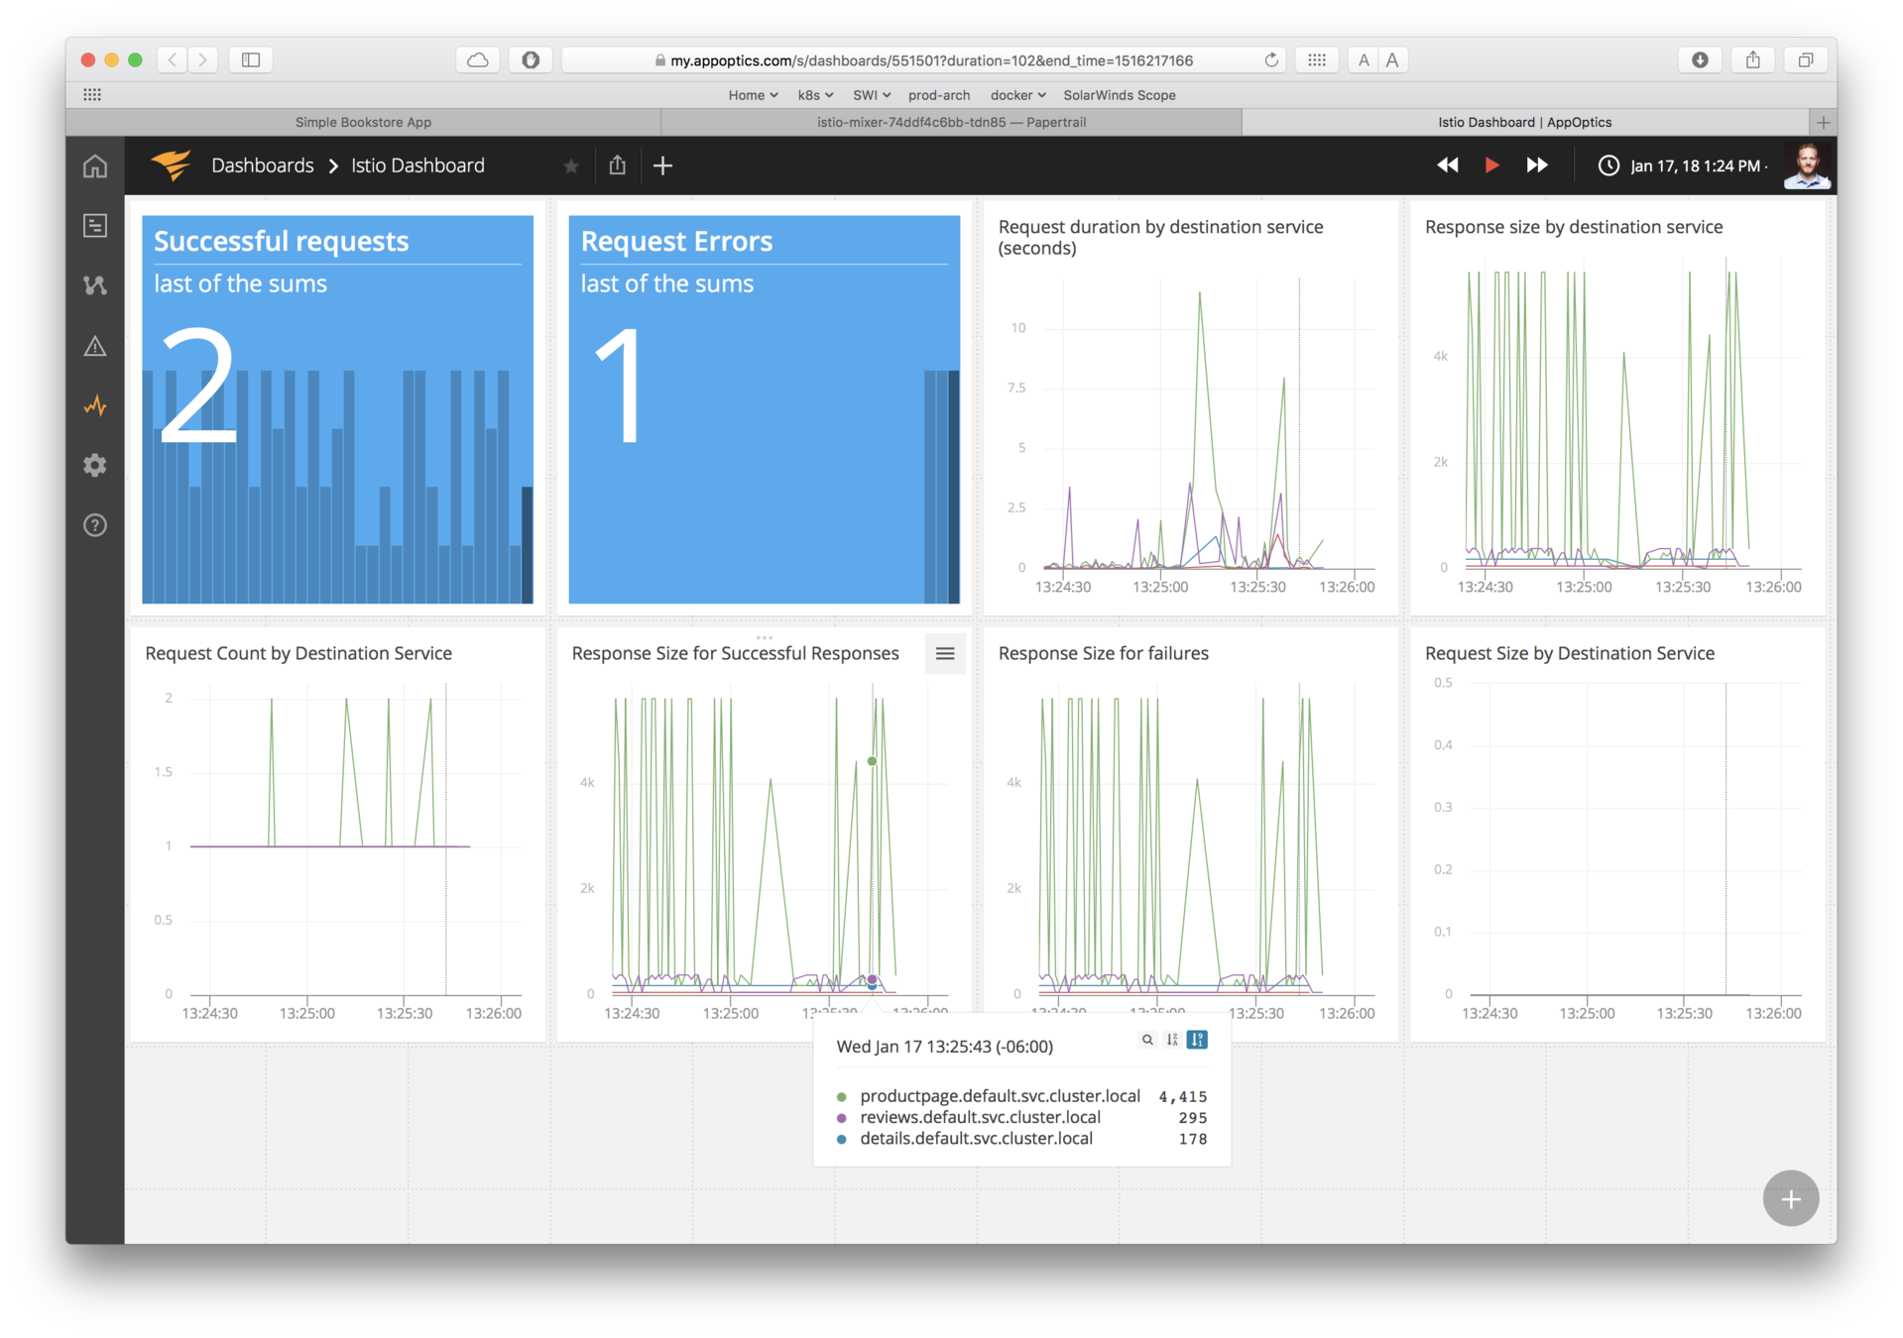Step time window forward
This screenshot has height=1338, width=1903.
[x=1536, y=166]
